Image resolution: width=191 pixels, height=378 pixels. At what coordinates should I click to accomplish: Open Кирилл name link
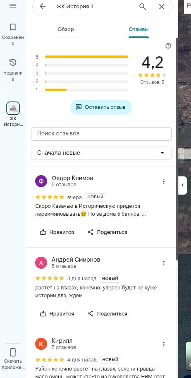[62, 341]
